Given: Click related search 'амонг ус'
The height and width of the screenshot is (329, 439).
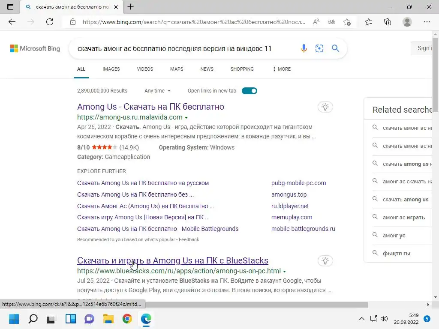Looking at the screenshot, I should click(394, 235).
